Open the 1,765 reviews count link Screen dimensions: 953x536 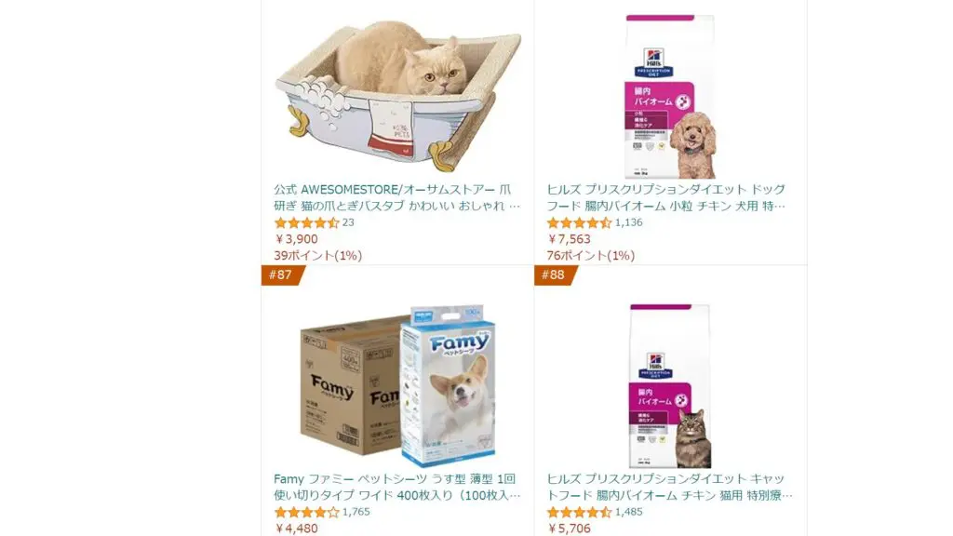356,512
